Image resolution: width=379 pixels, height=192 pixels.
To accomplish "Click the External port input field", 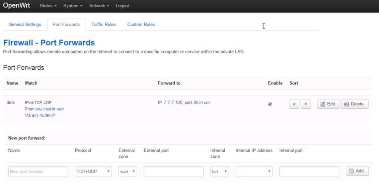I will click(174, 171).
